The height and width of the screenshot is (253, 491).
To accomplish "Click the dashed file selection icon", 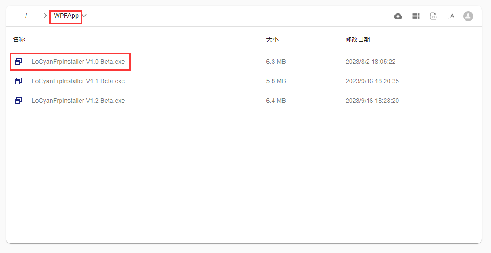I will pyautogui.click(x=433, y=16).
